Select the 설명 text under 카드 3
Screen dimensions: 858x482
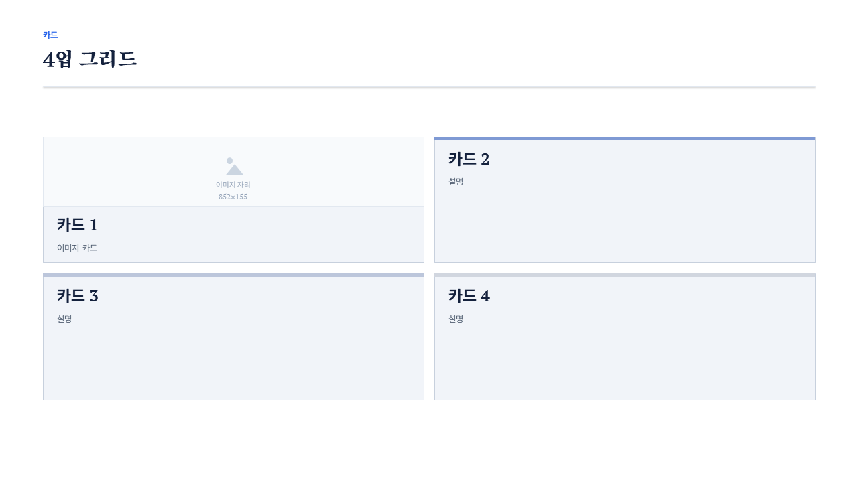[x=64, y=319]
